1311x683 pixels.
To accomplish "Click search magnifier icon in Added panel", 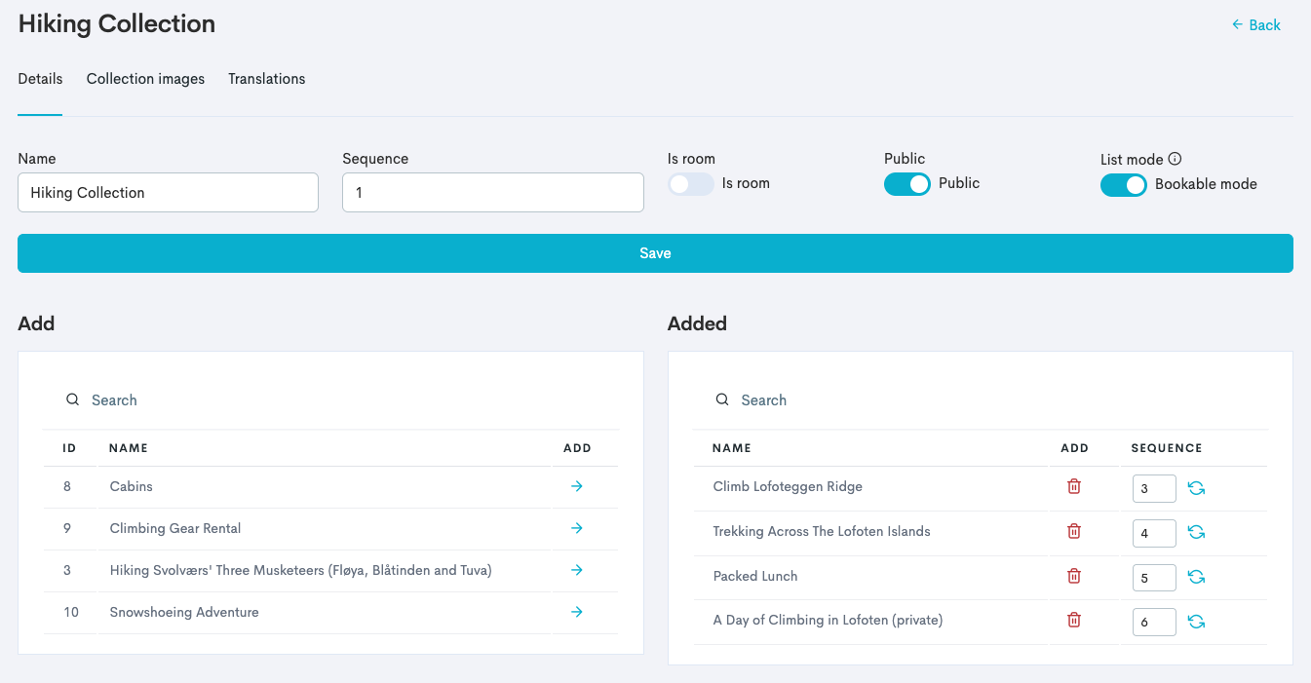I will point(722,399).
